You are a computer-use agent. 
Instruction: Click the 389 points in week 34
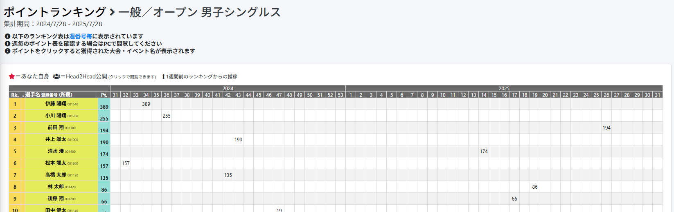pos(146,104)
